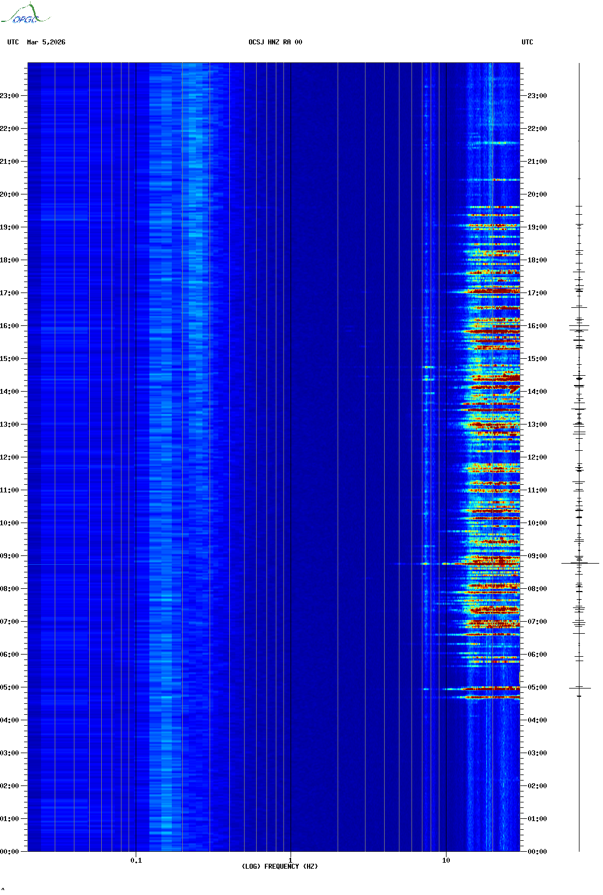The width and height of the screenshot is (603, 895).
Task: Click the largest seismogram spike just before 09:00
Action: 579,563
